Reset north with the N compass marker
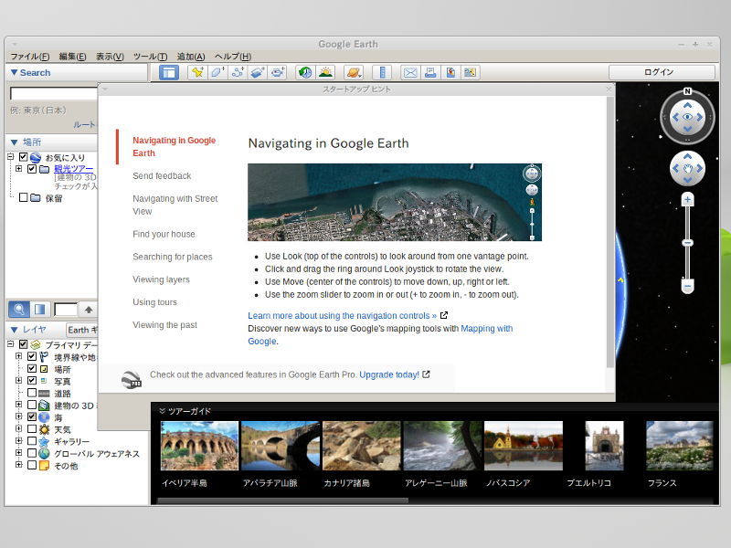731x548 pixels. 687,91
